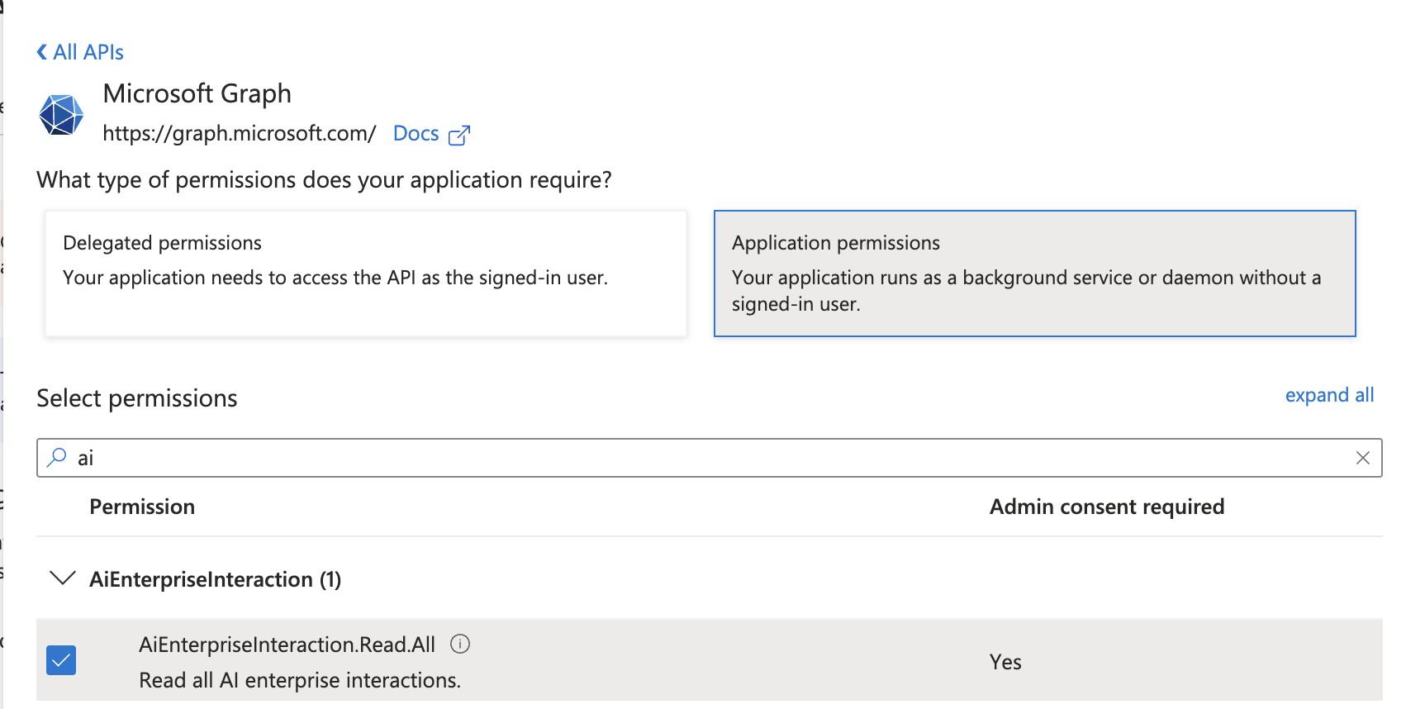Screen dimensions: 1406x709
Task: Click the Read all AI enterprise interactions description
Action: point(300,680)
